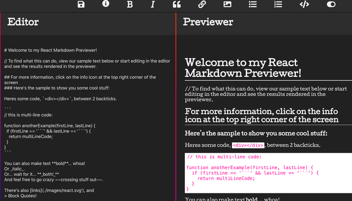Click editor line 'Or _italic_.'

click(14, 169)
